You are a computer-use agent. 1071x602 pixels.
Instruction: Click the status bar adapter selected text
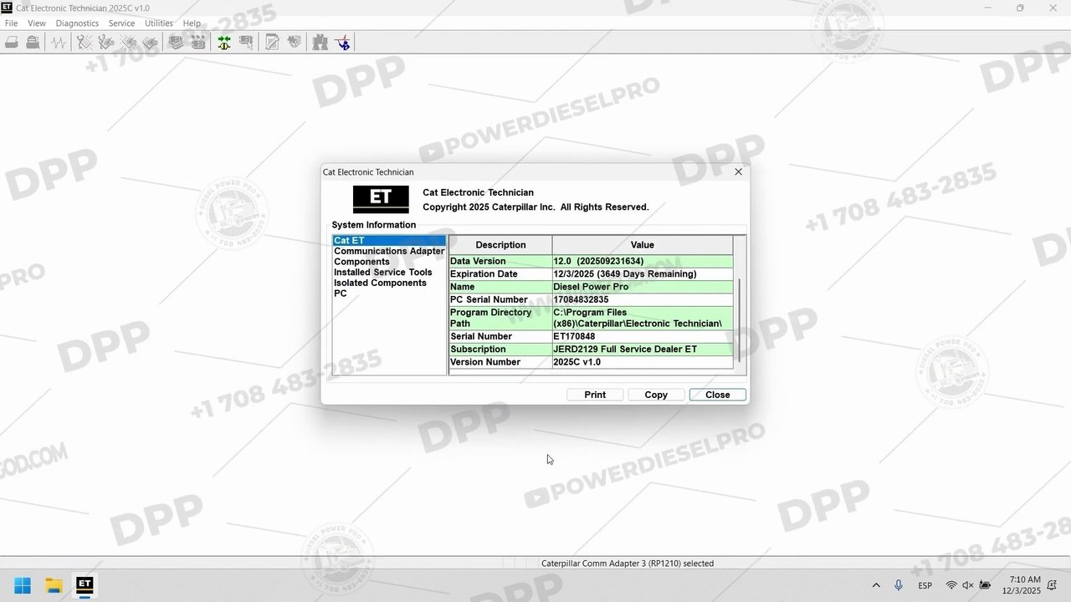coord(628,564)
